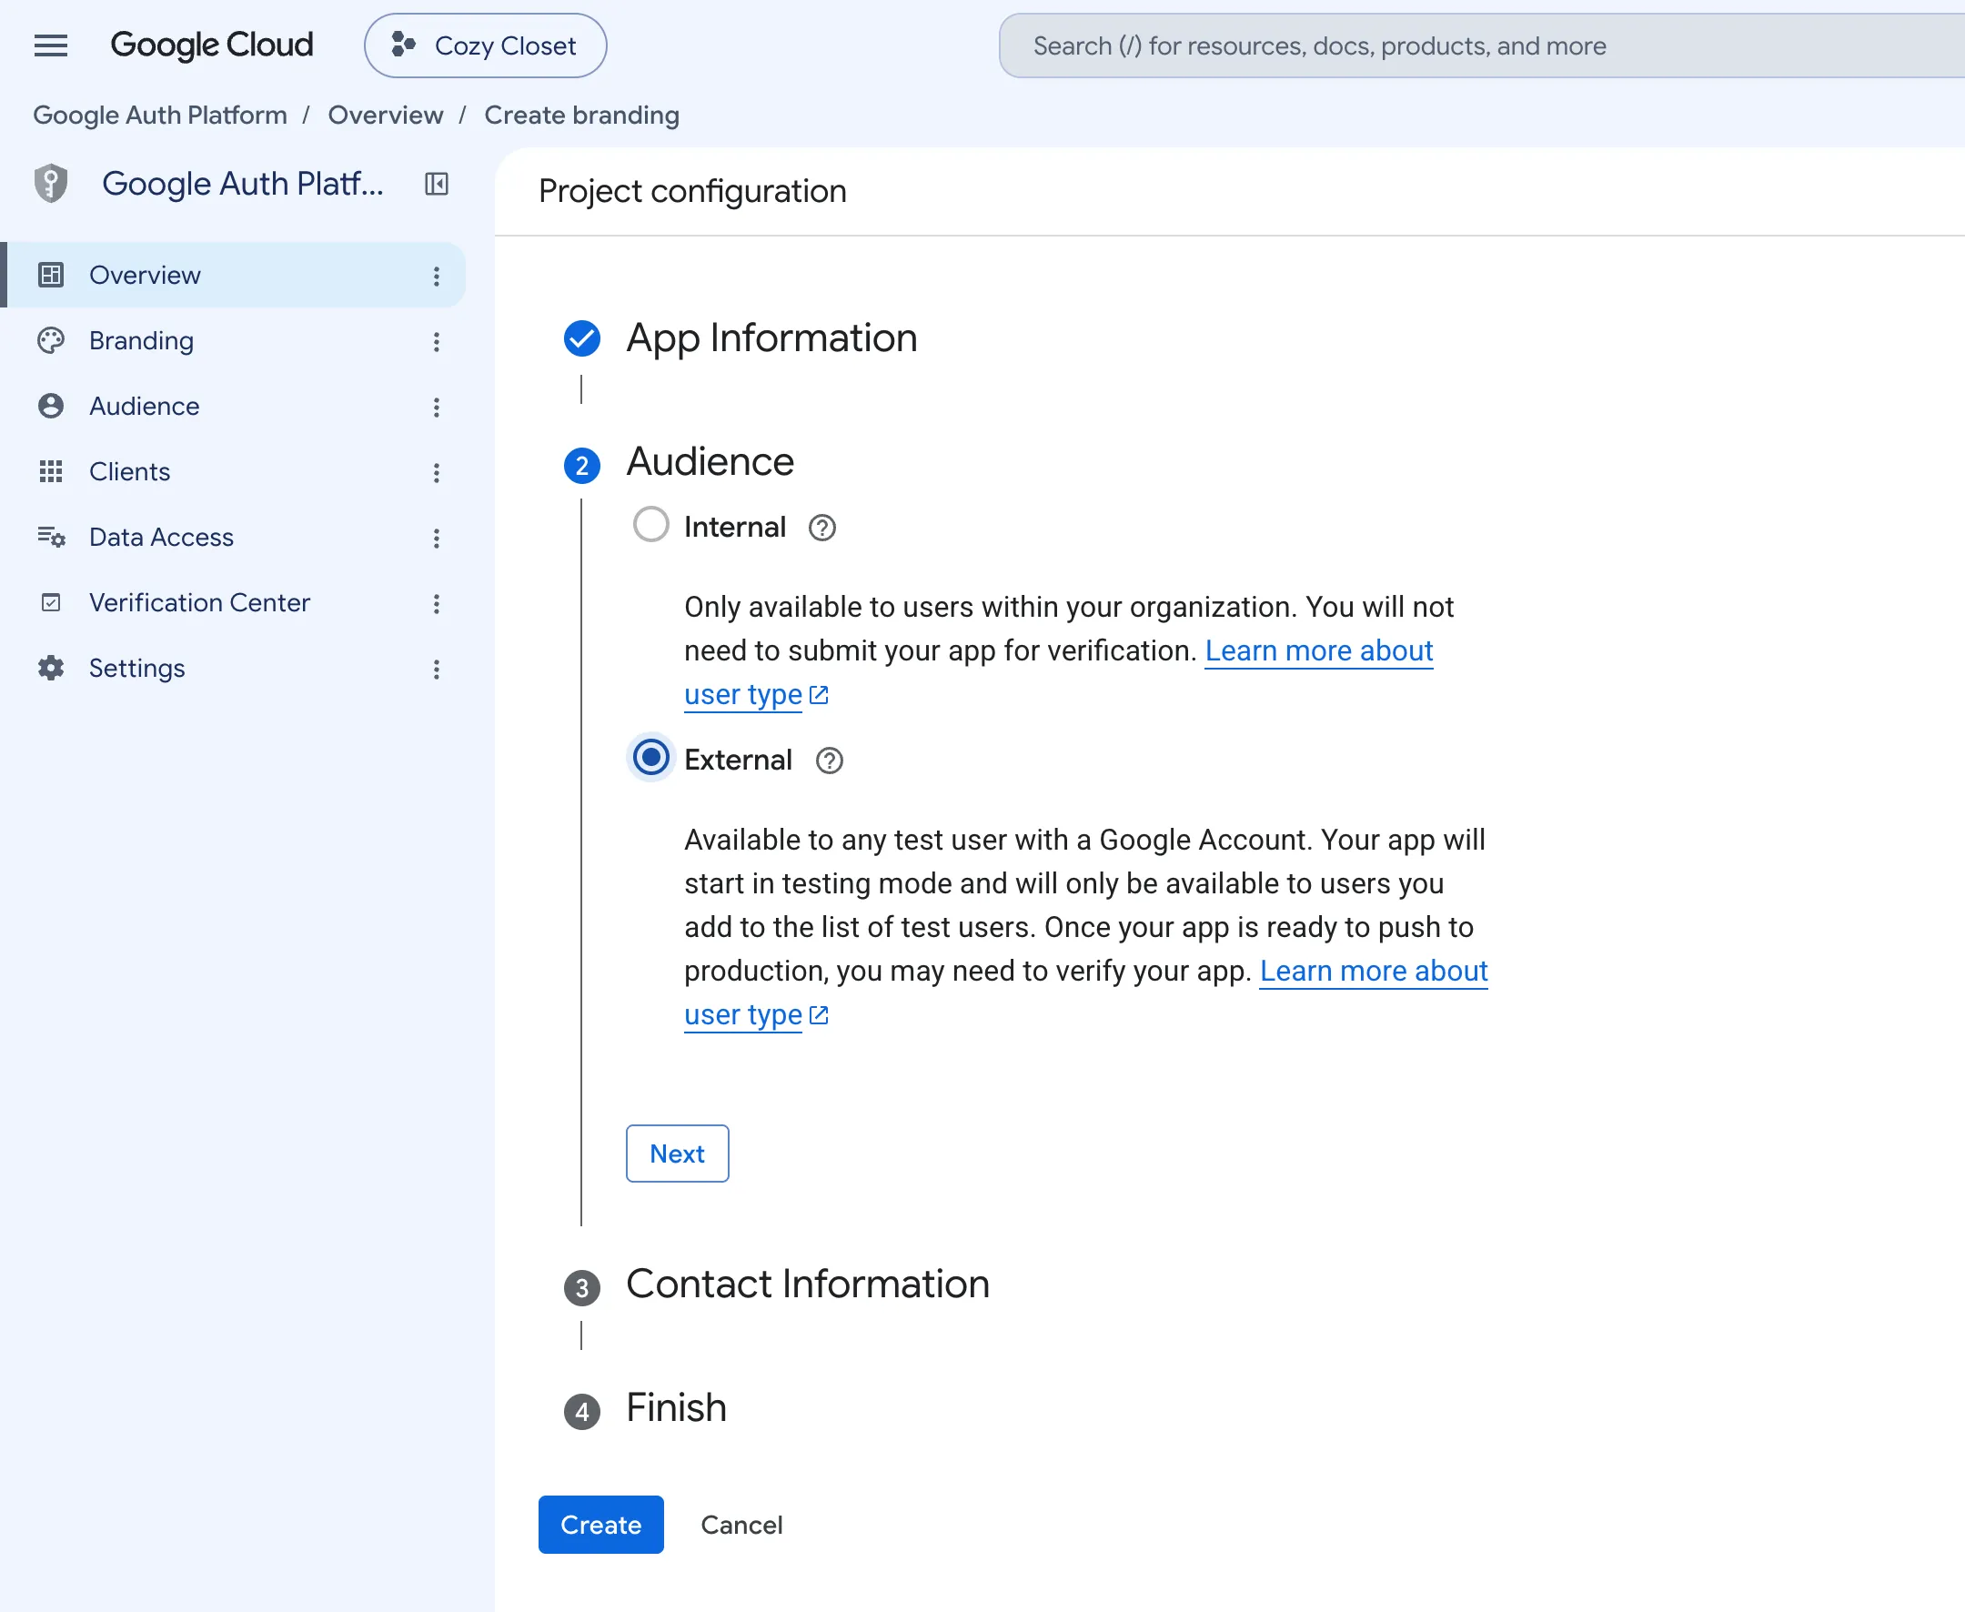Open the Data Access sidebar item
The height and width of the screenshot is (1612, 1965).
233,537
